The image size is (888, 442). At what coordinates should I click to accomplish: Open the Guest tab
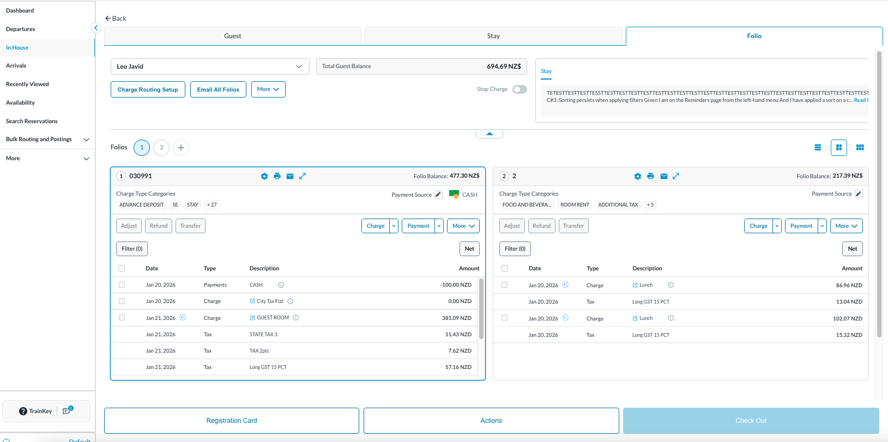click(232, 36)
